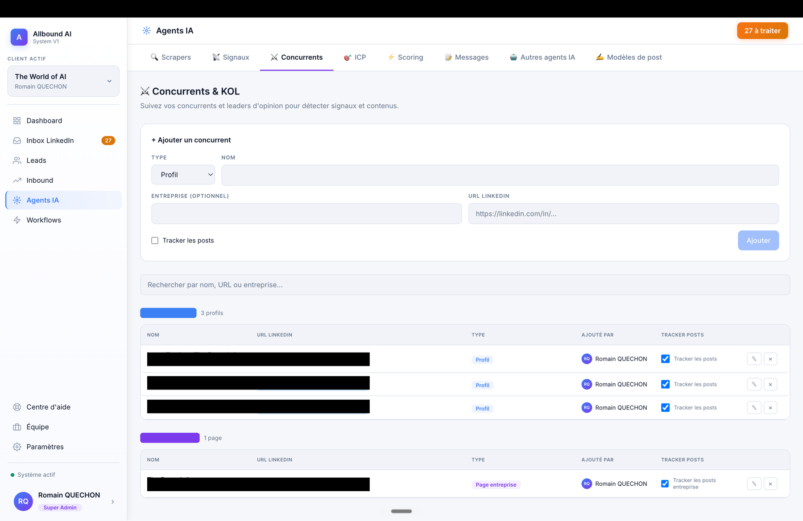Image resolution: width=803 pixels, height=521 pixels.
Task: Switch to the Scoring tab
Action: click(x=405, y=57)
